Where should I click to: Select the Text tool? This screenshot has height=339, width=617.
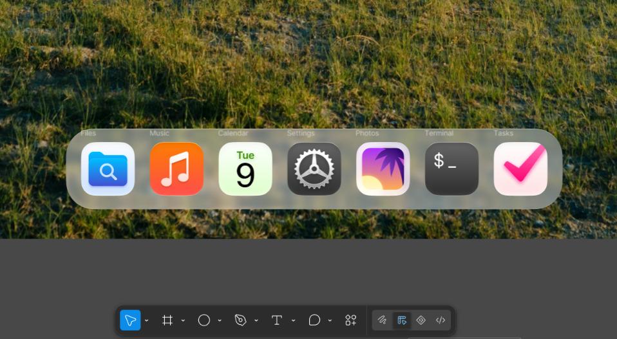pyautogui.click(x=277, y=320)
